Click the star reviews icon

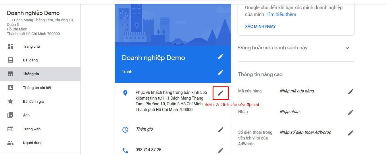[10, 101]
